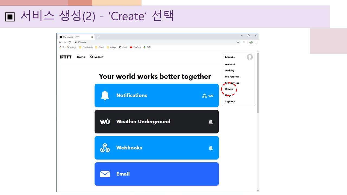Open the 지도 maps bookmark
The height and width of the screenshot is (195, 347).
pyautogui.click(x=147, y=47)
